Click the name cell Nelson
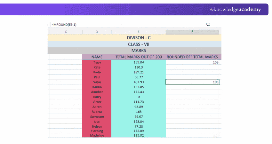The height and width of the screenshot is (144, 272). tap(97, 126)
